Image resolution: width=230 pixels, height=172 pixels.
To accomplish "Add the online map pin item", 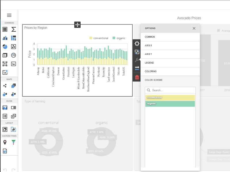I will [x=5, y=142].
